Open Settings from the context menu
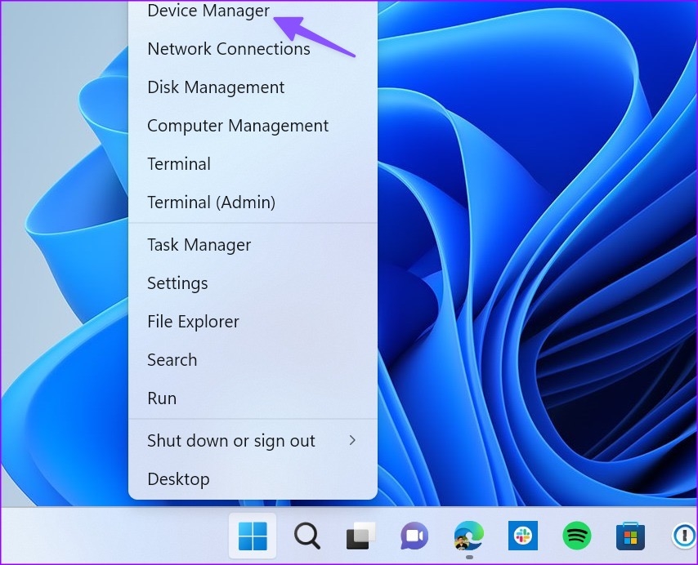 177,283
